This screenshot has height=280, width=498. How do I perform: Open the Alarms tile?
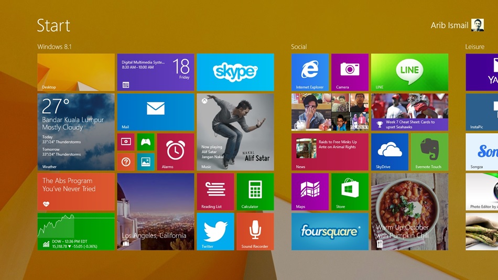coord(176,152)
